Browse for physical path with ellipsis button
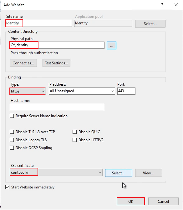Image resolution: width=183 pixels, height=210 pixels. pos(111,46)
